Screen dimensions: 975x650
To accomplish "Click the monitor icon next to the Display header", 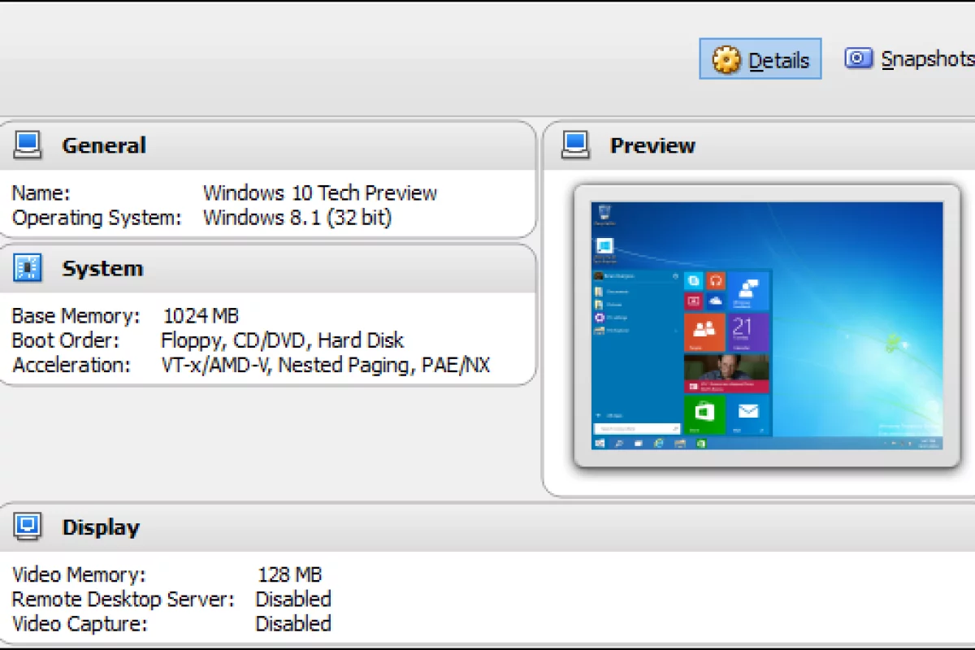I will pos(27,526).
